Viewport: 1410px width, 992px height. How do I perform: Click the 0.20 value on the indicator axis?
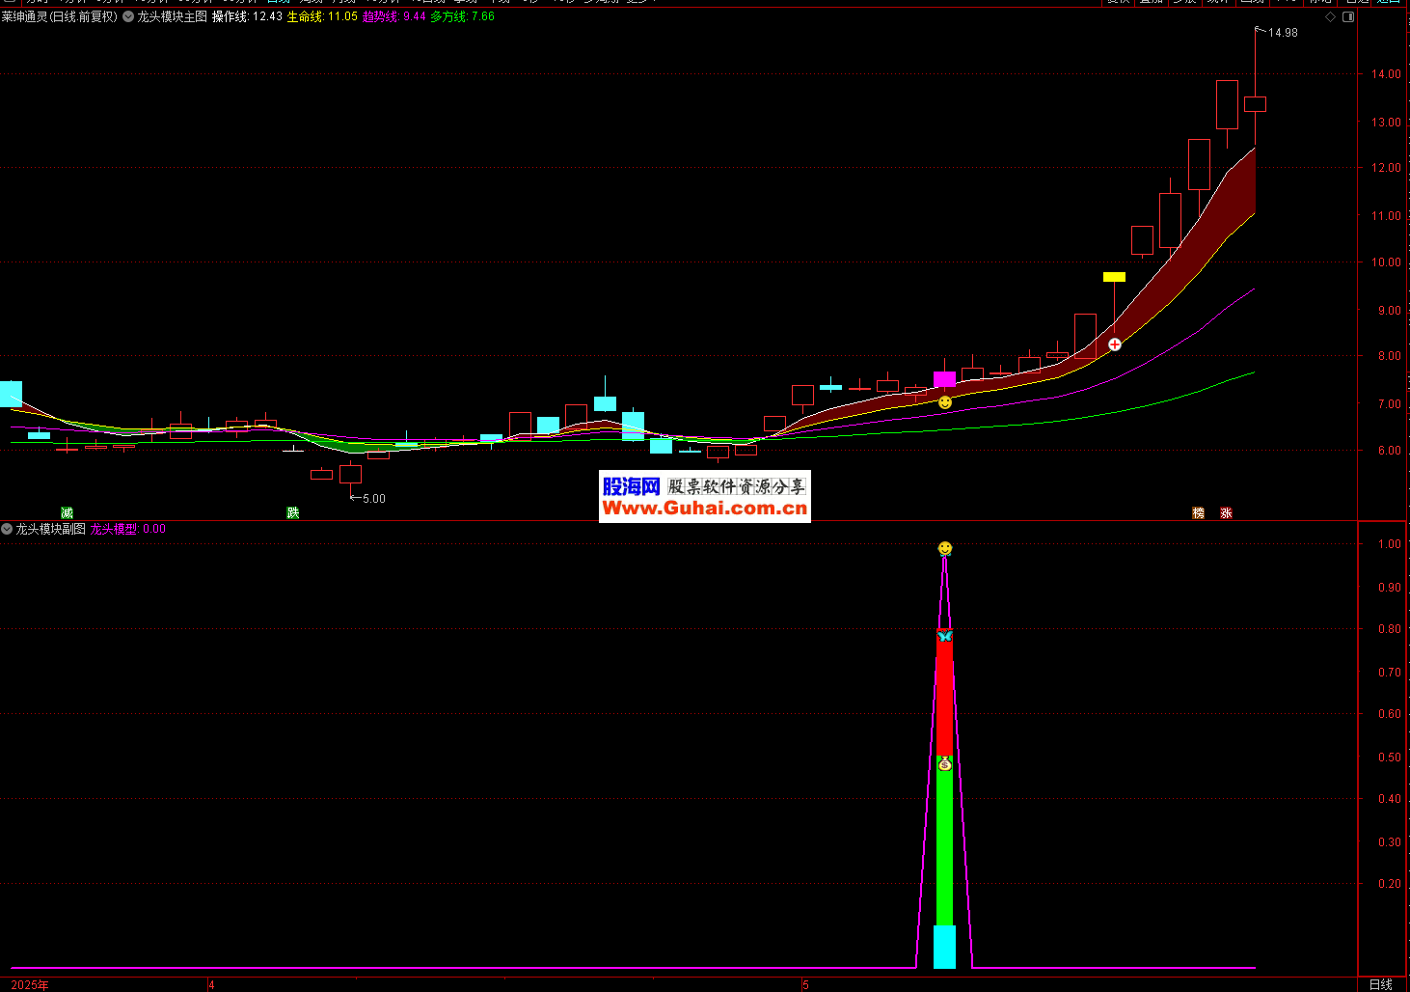1389,884
